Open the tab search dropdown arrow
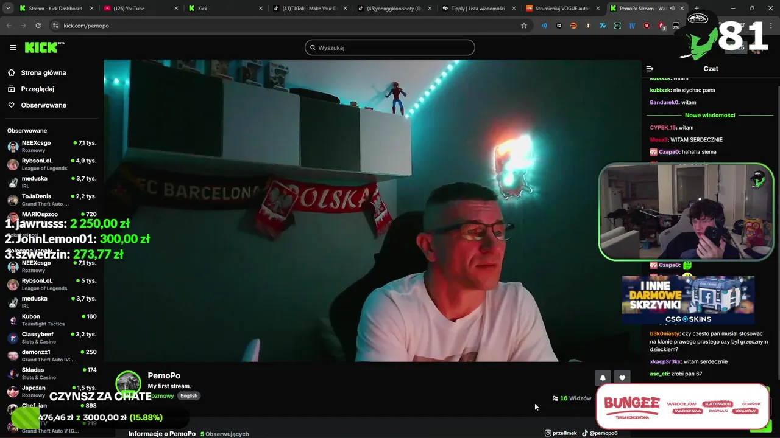This screenshot has width=780, height=438. (8, 9)
